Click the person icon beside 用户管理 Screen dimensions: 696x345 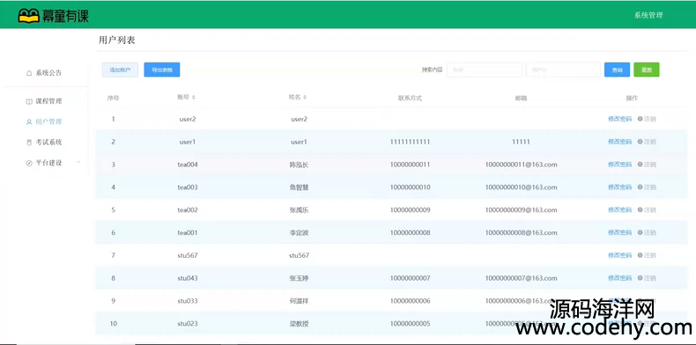(29, 122)
